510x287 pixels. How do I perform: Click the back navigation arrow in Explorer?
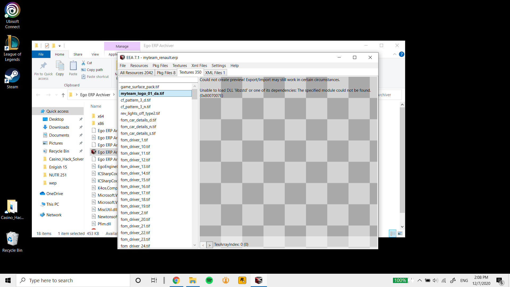[38, 95]
